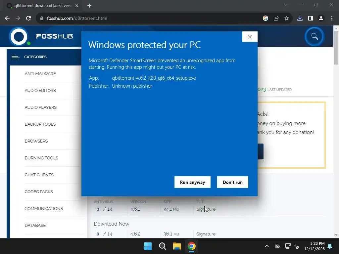The height and width of the screenshot is (254, 339).
Task: Close the qBittorrent download tab
Action: pyautogui.click(x=77, y=6)
